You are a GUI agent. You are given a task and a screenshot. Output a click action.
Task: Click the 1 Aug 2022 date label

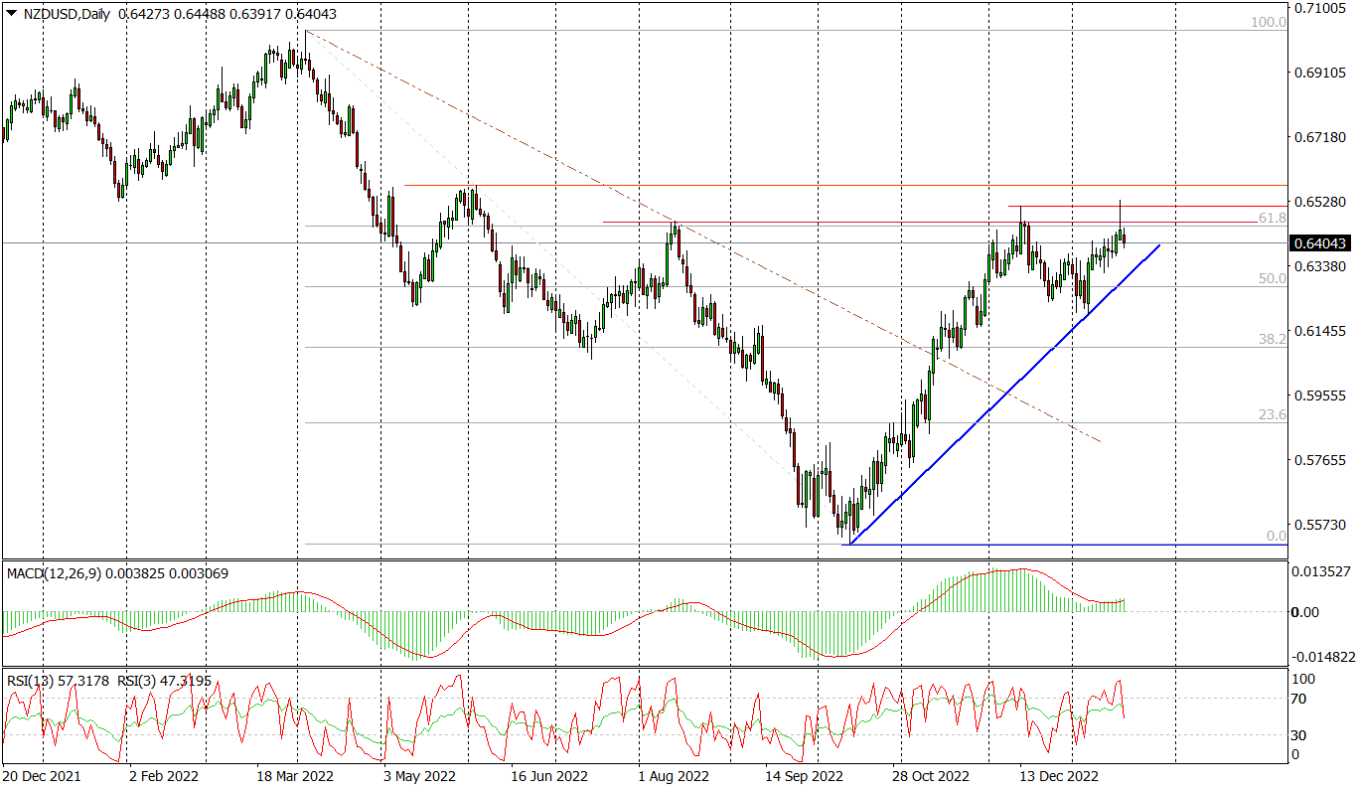(674, 775)
